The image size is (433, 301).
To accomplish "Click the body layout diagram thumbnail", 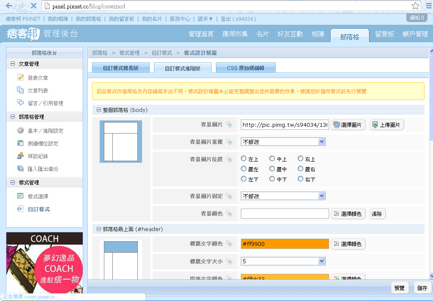I will pyautogui.click(x=121, y=142).
